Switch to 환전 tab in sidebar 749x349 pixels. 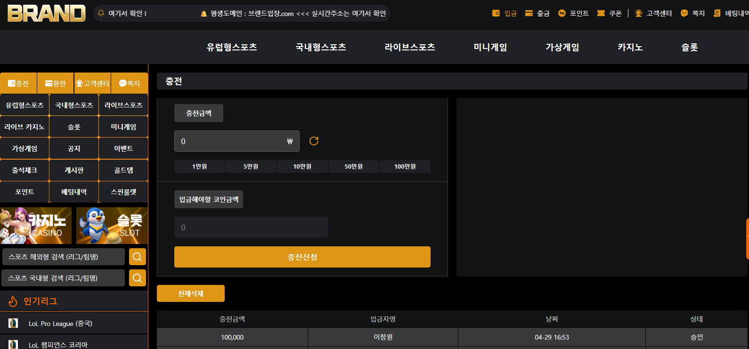(55, 83)
